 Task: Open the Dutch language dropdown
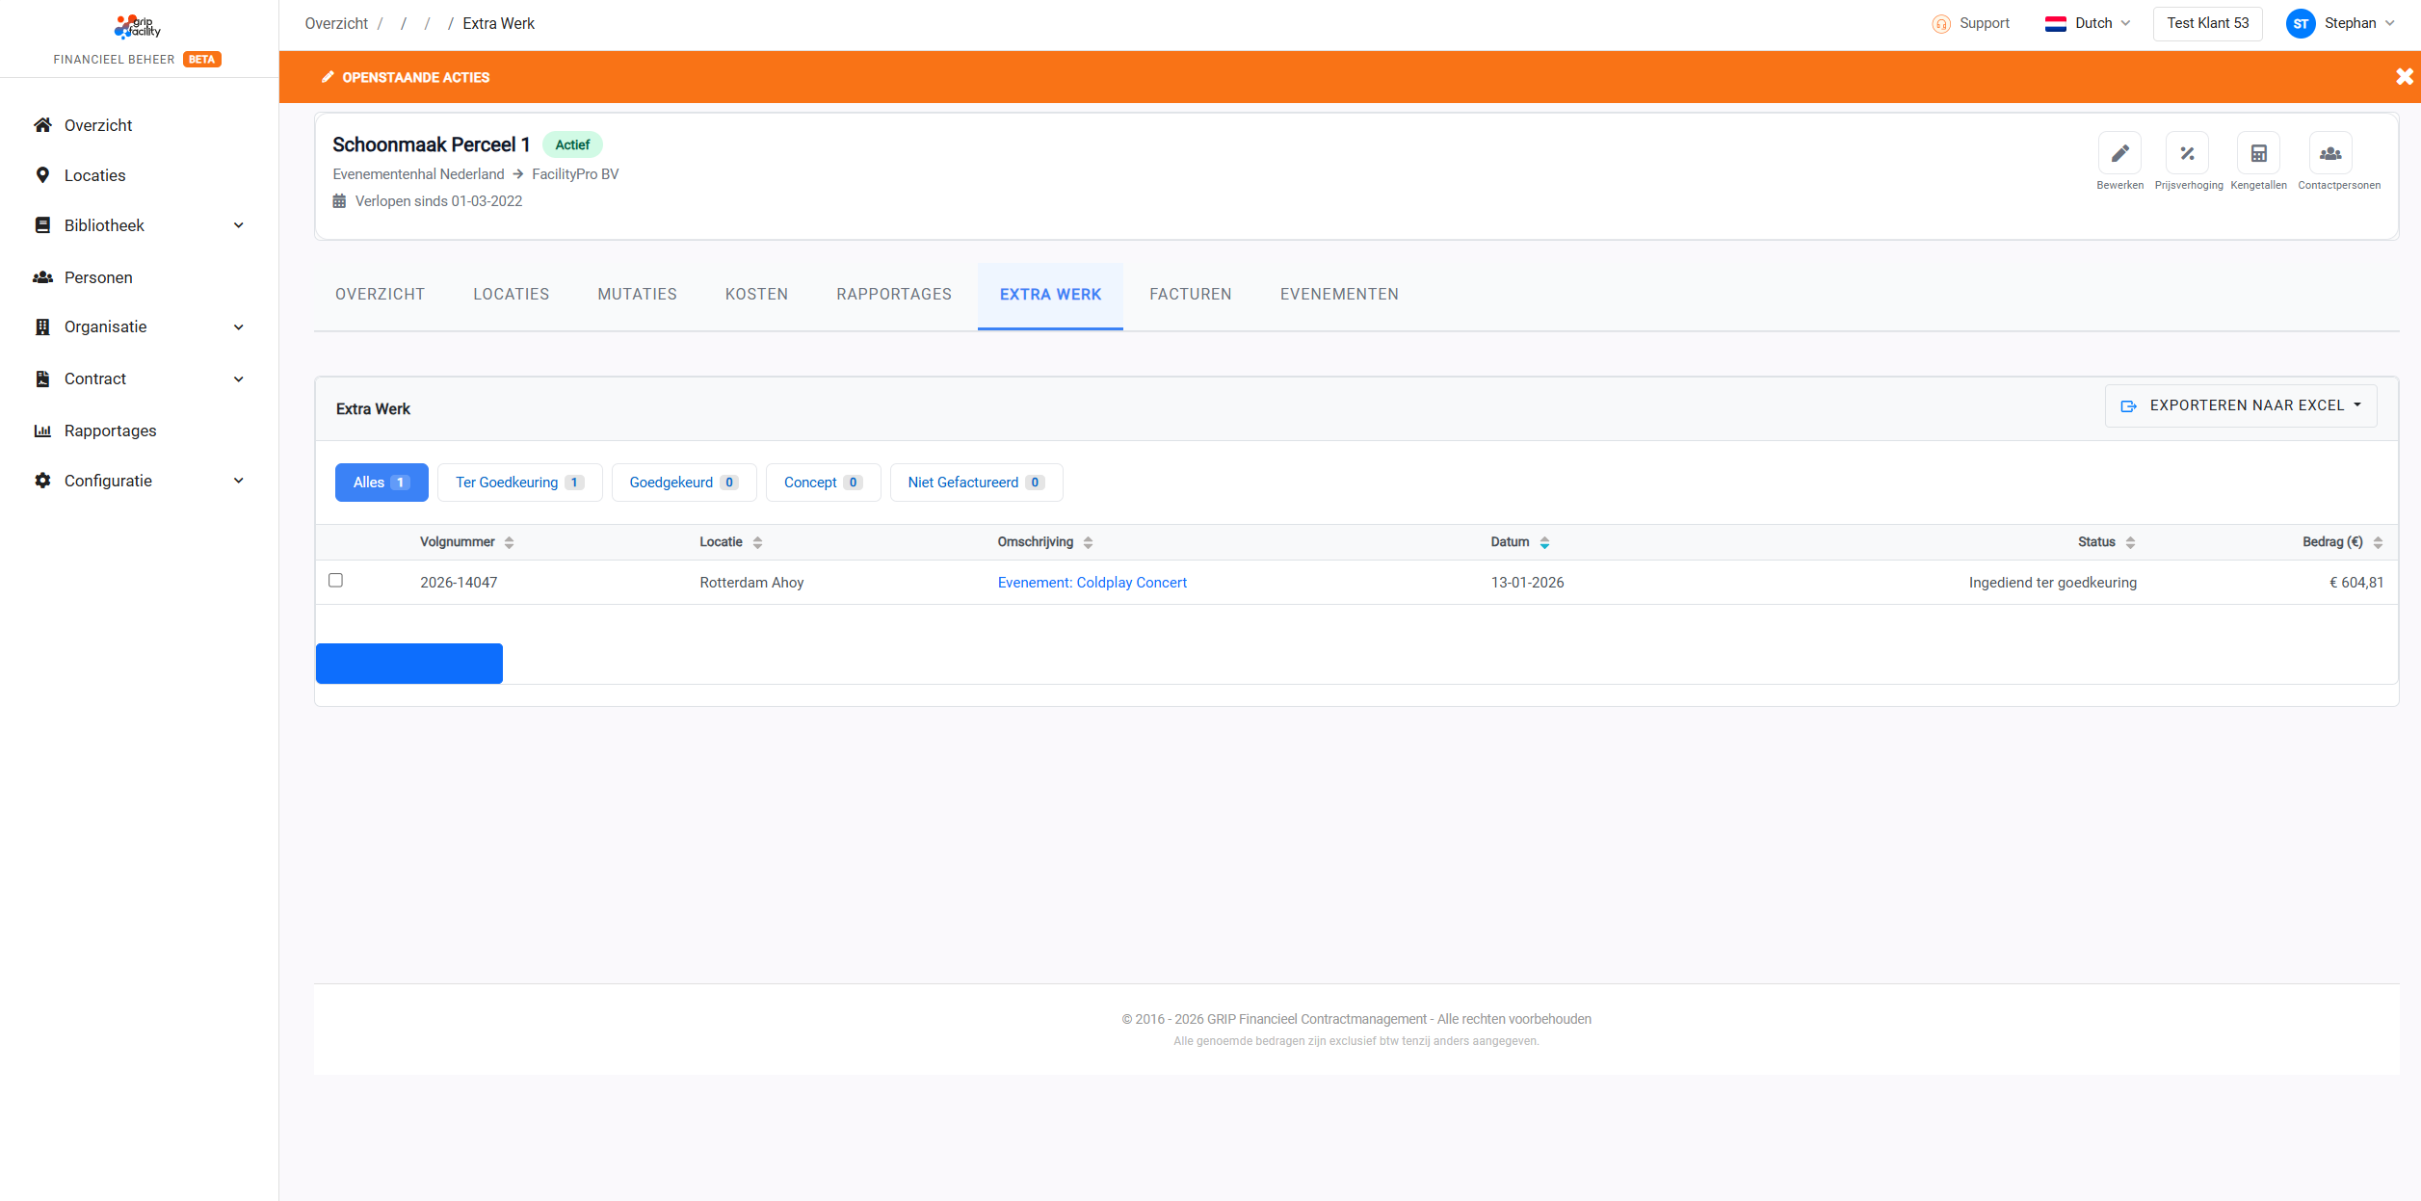point(2087,24)
